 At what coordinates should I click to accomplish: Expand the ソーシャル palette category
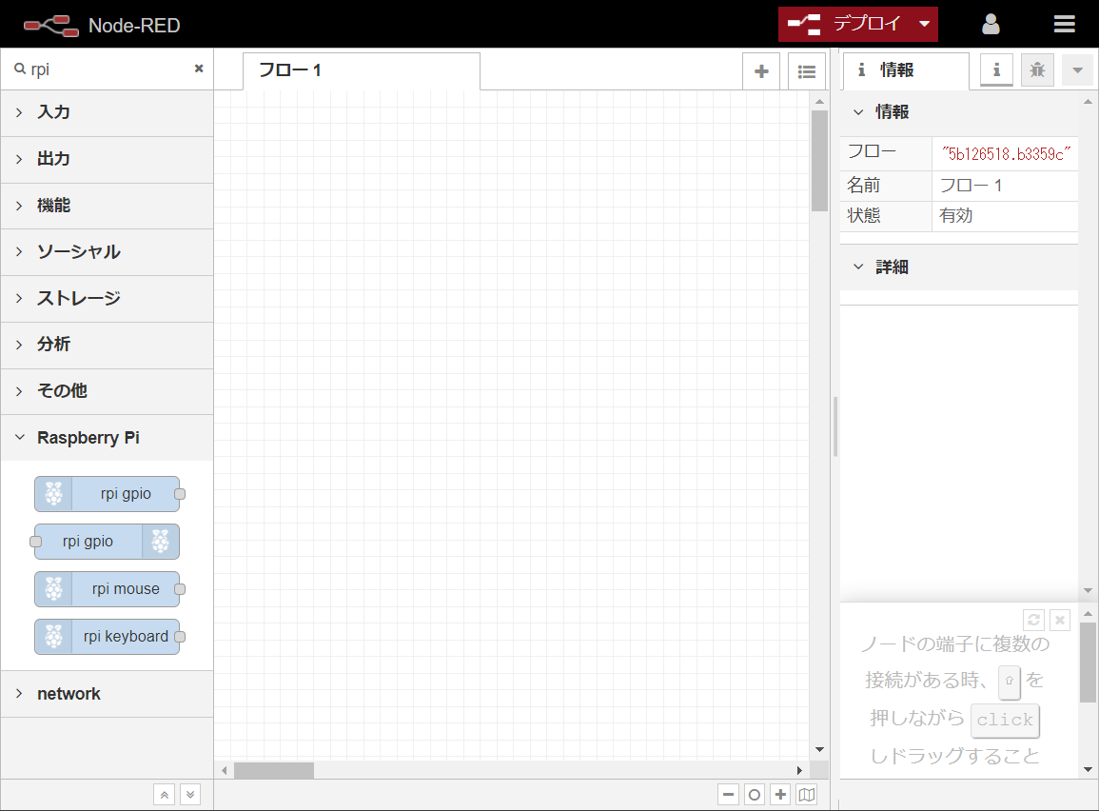(x=108, y=252)
